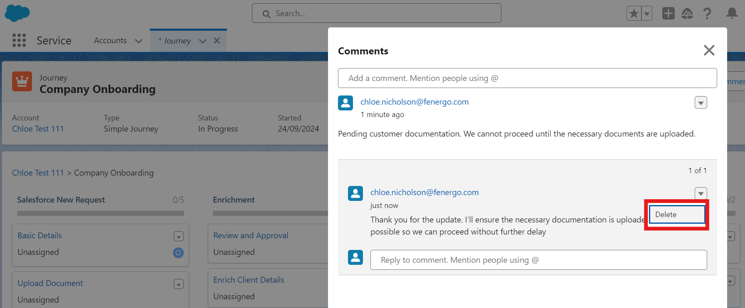Open the global actions plus icon
The height and width of the screenshot is (308, 745).
pyautogui.click(x=668, y=14)
